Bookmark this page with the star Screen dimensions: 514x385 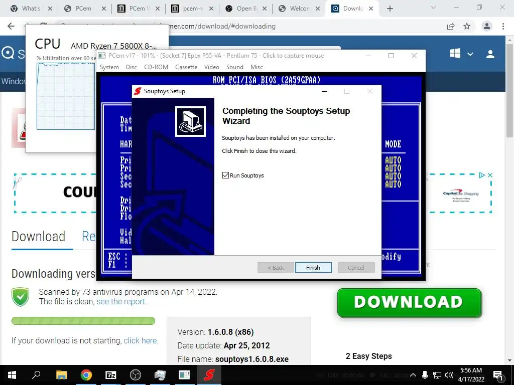click(467, 26)
